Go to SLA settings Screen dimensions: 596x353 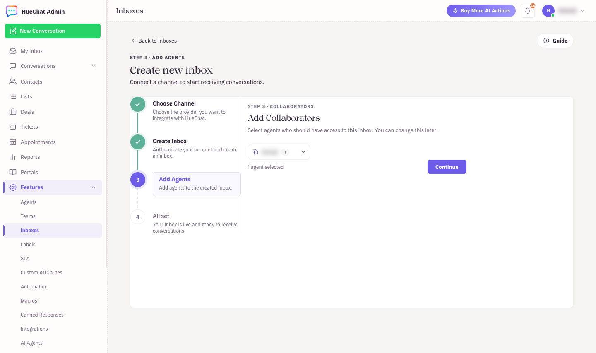click(25, 259)
